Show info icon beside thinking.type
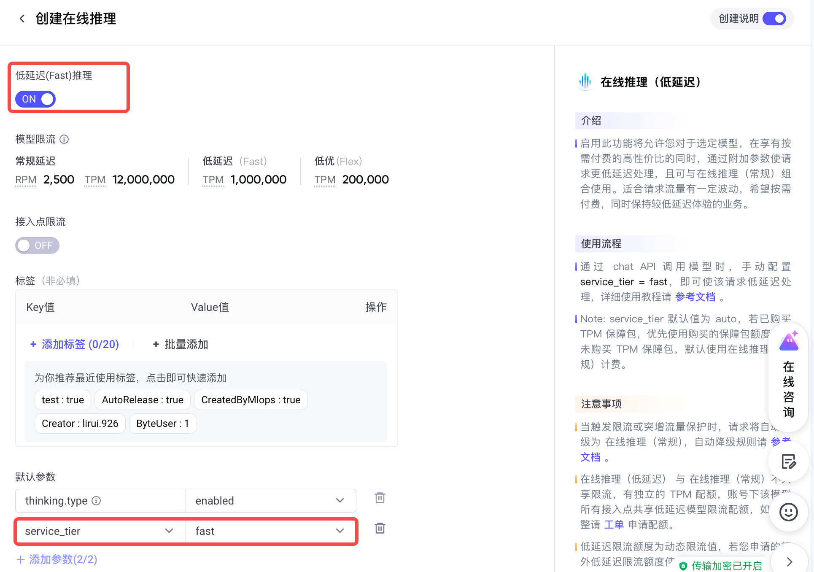 coord(96,501)
